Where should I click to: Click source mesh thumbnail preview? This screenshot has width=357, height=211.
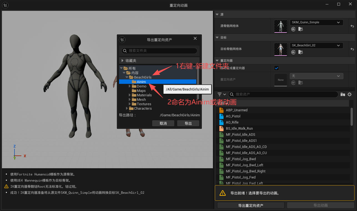[281, 26]
